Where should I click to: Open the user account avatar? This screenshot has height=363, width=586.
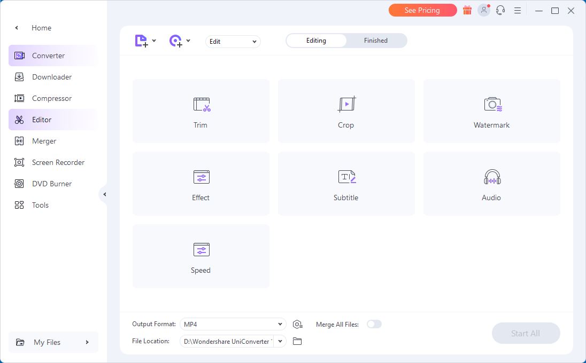[484, 10]
